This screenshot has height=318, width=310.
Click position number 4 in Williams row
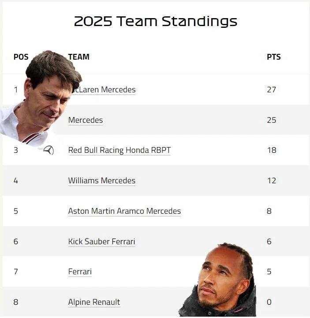coord(16,181)
